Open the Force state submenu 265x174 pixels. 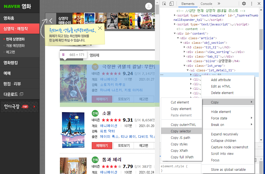(228, 118)
